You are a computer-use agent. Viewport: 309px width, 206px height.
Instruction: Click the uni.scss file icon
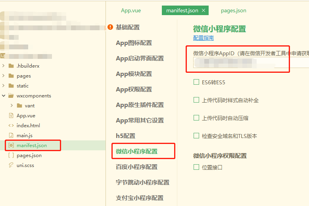(11, 165)
